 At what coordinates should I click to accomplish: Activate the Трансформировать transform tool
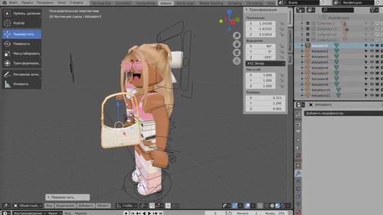[x=22, y=63]
